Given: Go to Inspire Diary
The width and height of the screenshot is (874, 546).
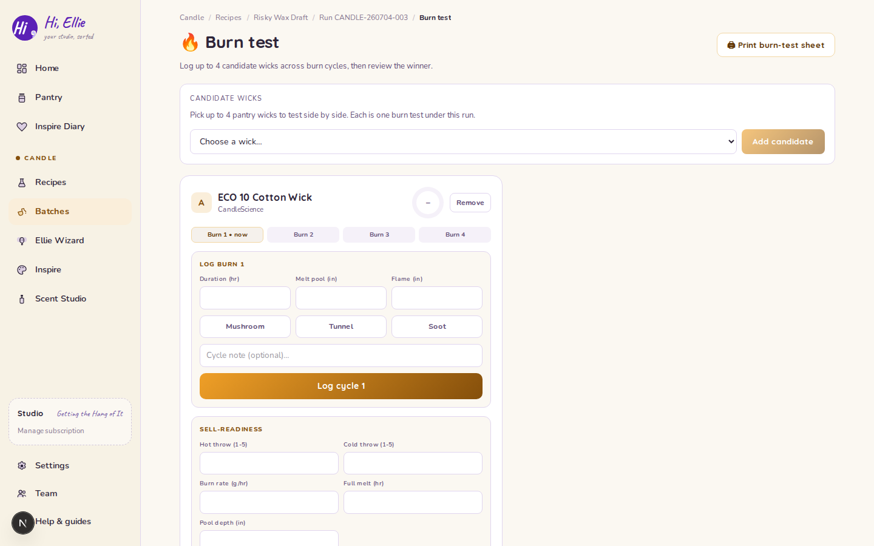Looking at the screenshot, I should pos(70,127).
